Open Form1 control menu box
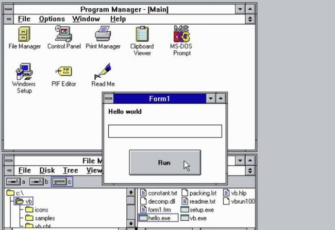This screenshot has width=335, height=230. [109, 99]
